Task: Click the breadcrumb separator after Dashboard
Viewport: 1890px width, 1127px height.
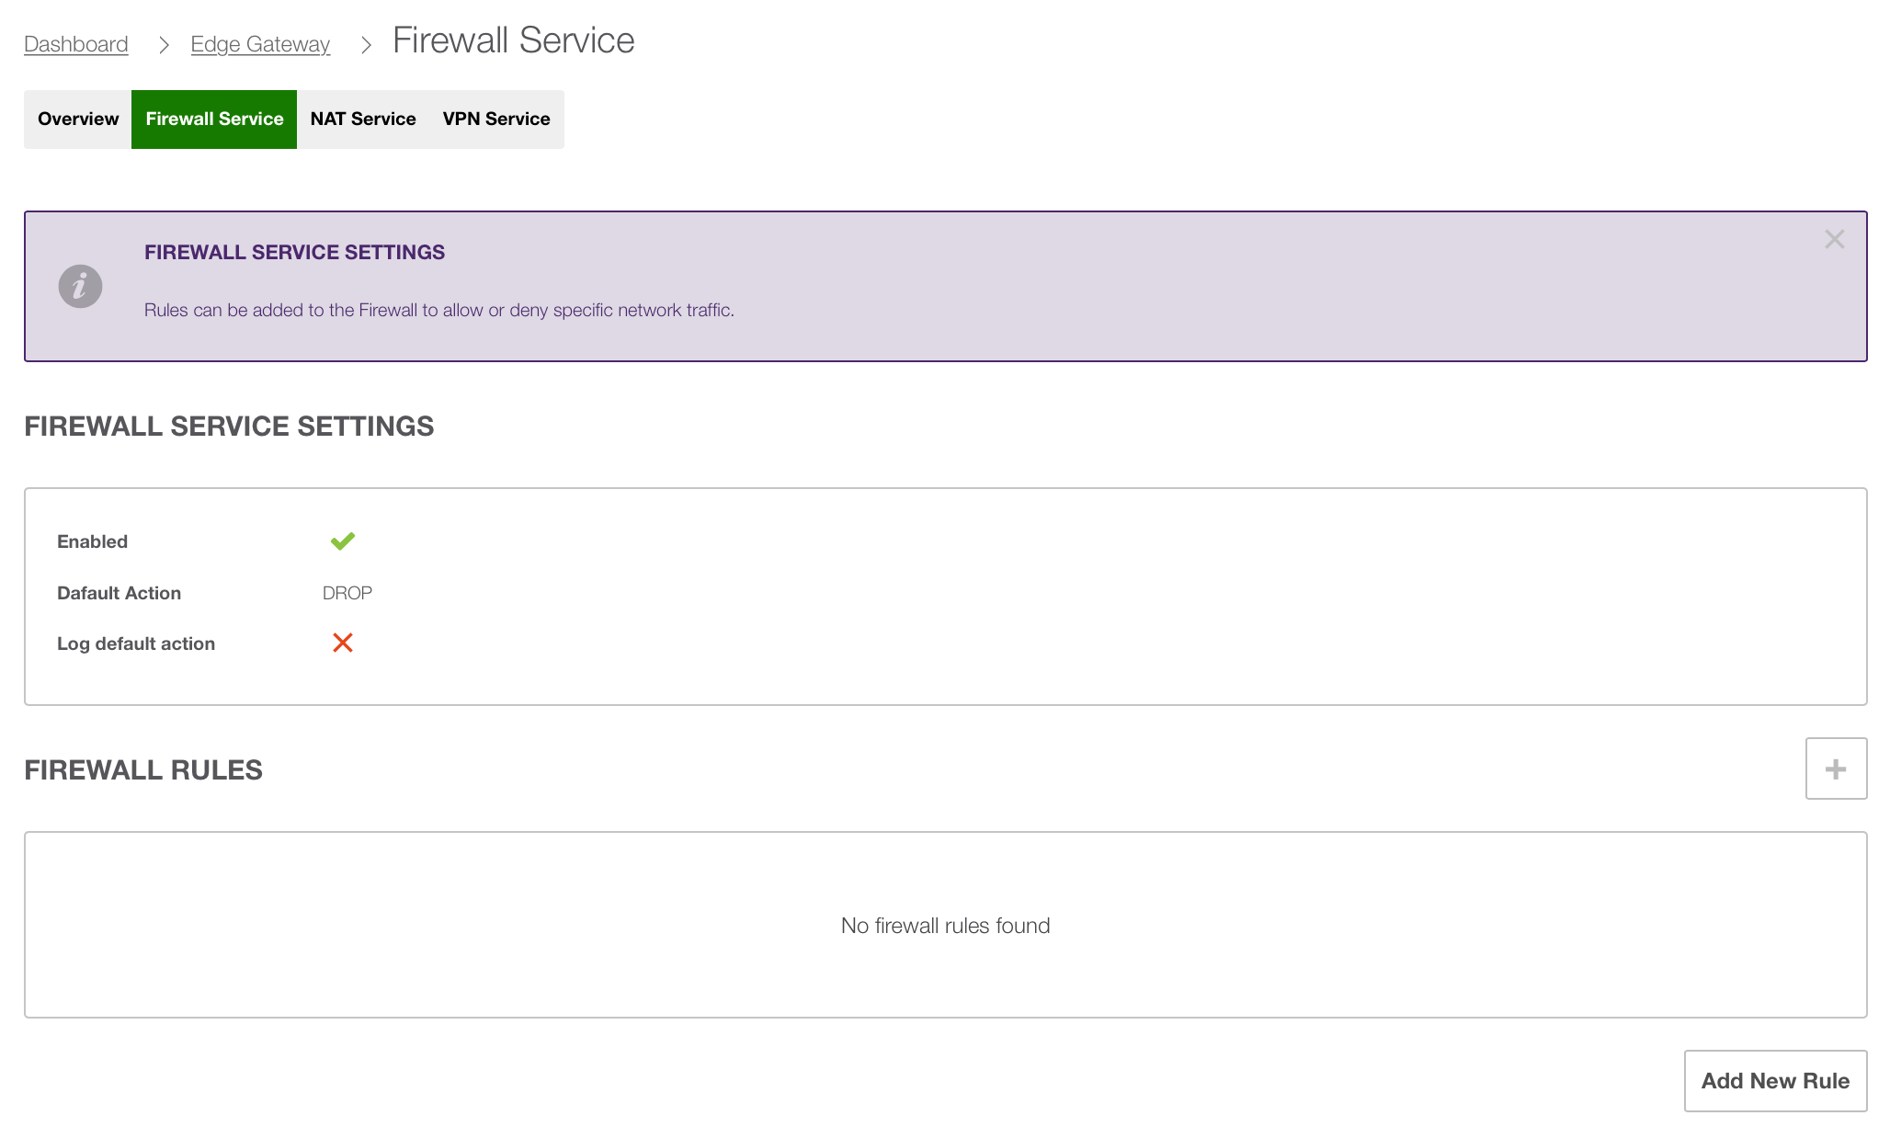Action: click(163, 43)
